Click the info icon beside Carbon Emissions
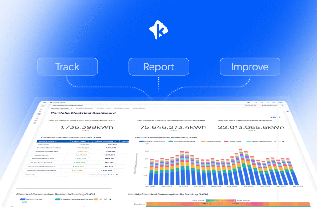Viewport: 317px width, 207px height. pyautogui.click(x=115, y=141)
